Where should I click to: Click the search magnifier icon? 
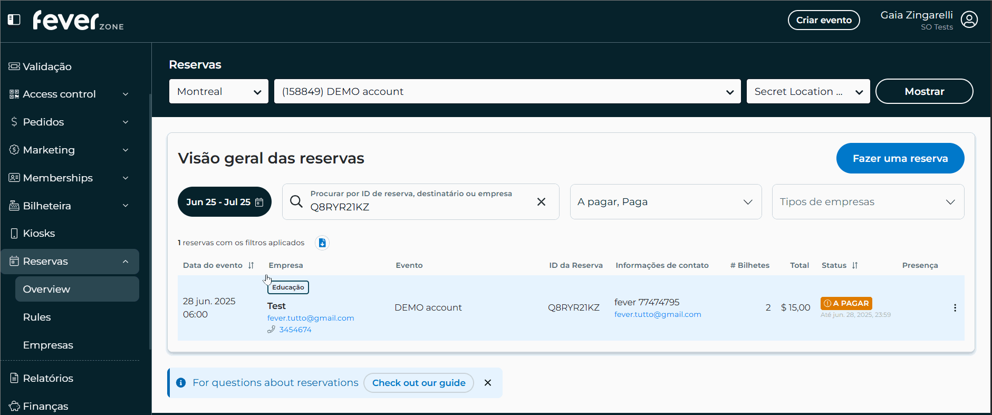point(296,201)
